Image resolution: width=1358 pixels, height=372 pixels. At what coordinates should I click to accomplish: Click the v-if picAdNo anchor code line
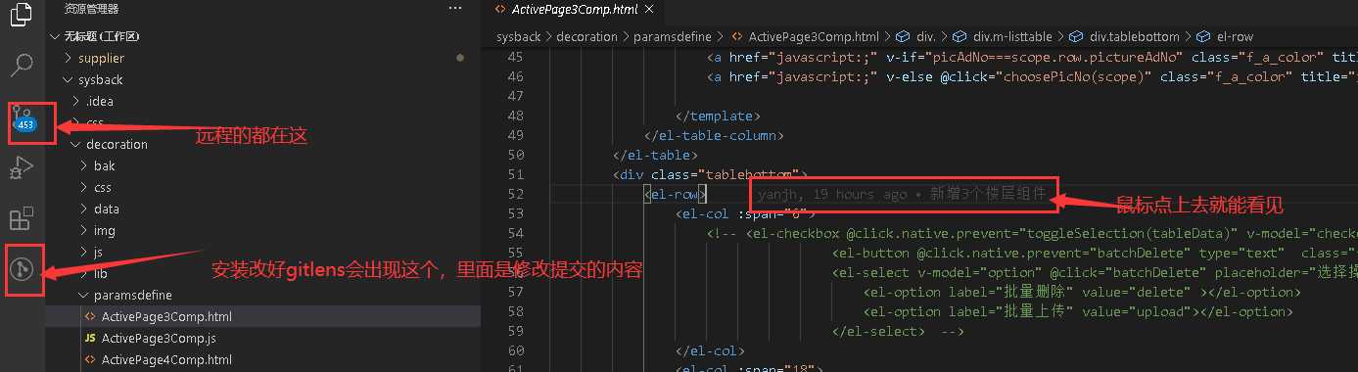click(1032, 57)
